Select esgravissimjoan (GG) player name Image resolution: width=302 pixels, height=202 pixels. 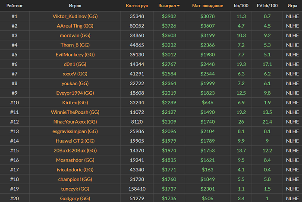[x=75, y=131]
